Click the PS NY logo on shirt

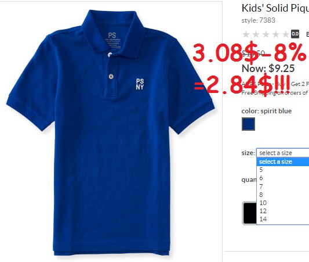click(140, 84)
